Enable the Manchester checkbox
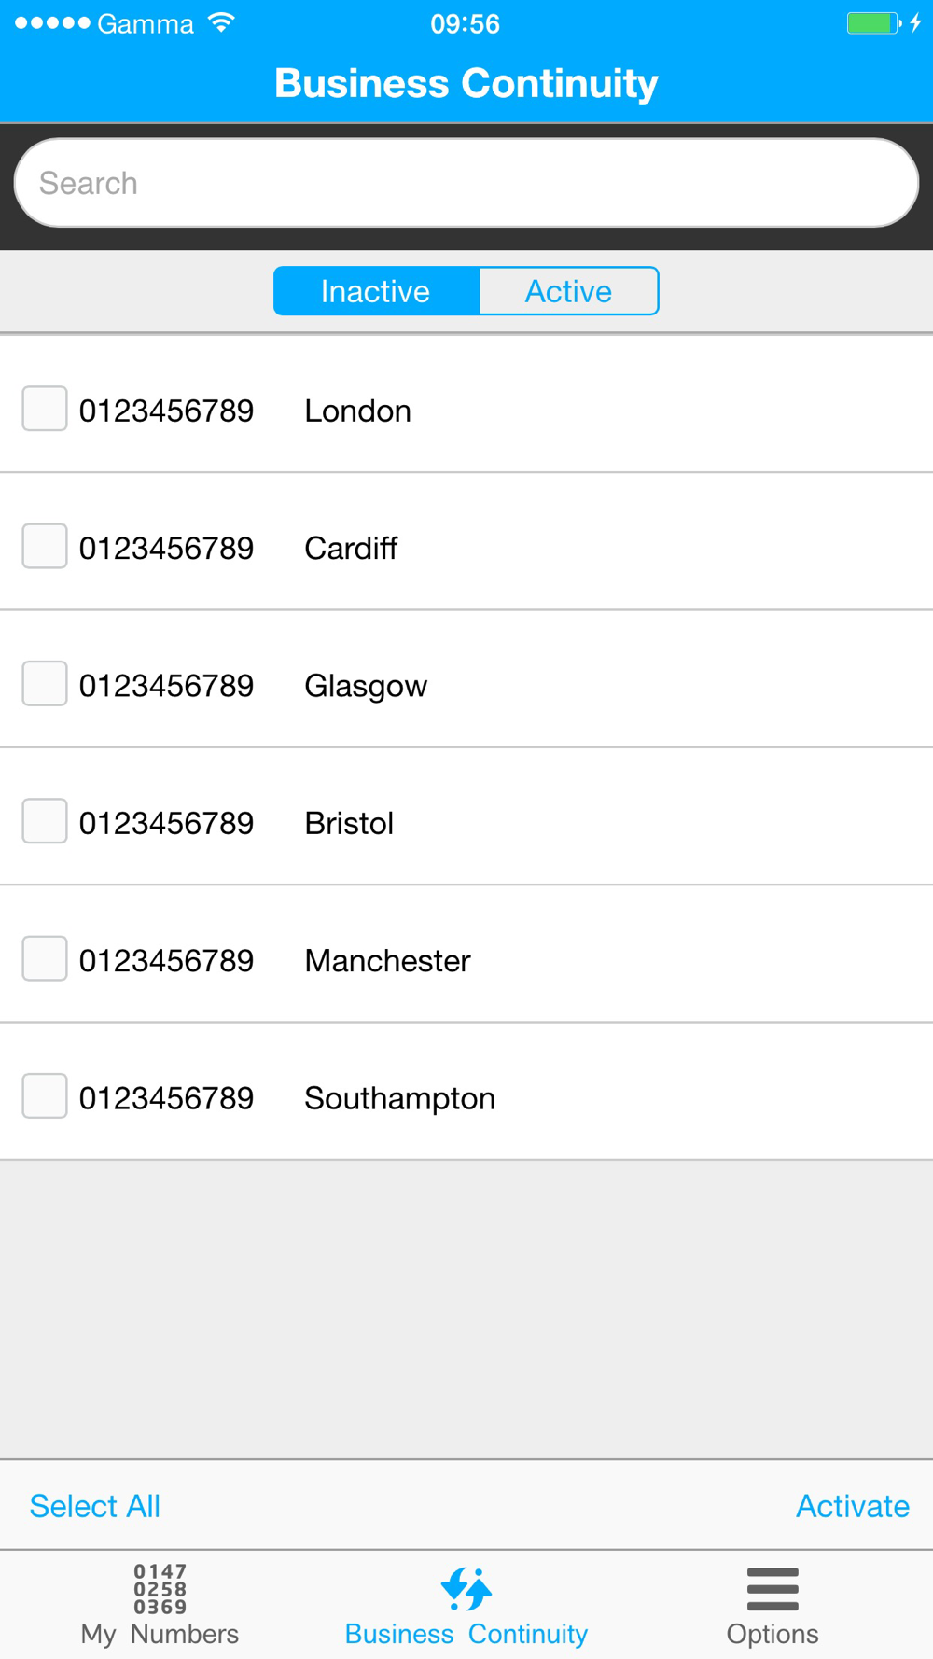Screen dimensions: 933x1659 click(x=45, y=958)
